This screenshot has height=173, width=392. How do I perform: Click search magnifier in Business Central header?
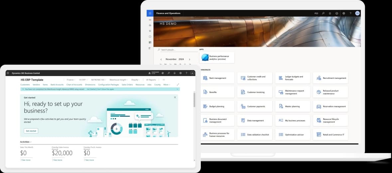169,73
